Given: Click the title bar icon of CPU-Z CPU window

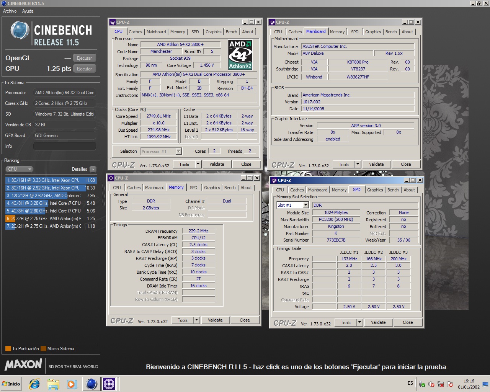Looking at the screenshot, I should click(x=112, y=22).
